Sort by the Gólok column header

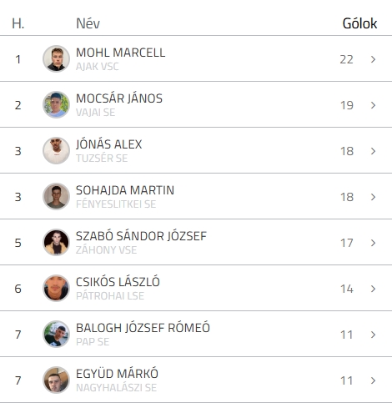359,23
